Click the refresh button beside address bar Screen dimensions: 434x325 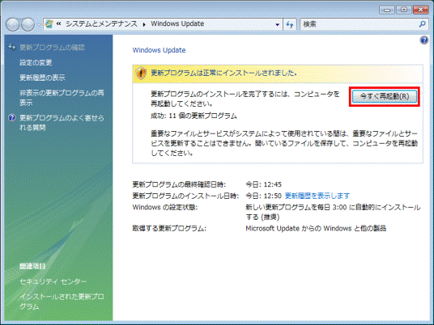click(x=290, y=24)
